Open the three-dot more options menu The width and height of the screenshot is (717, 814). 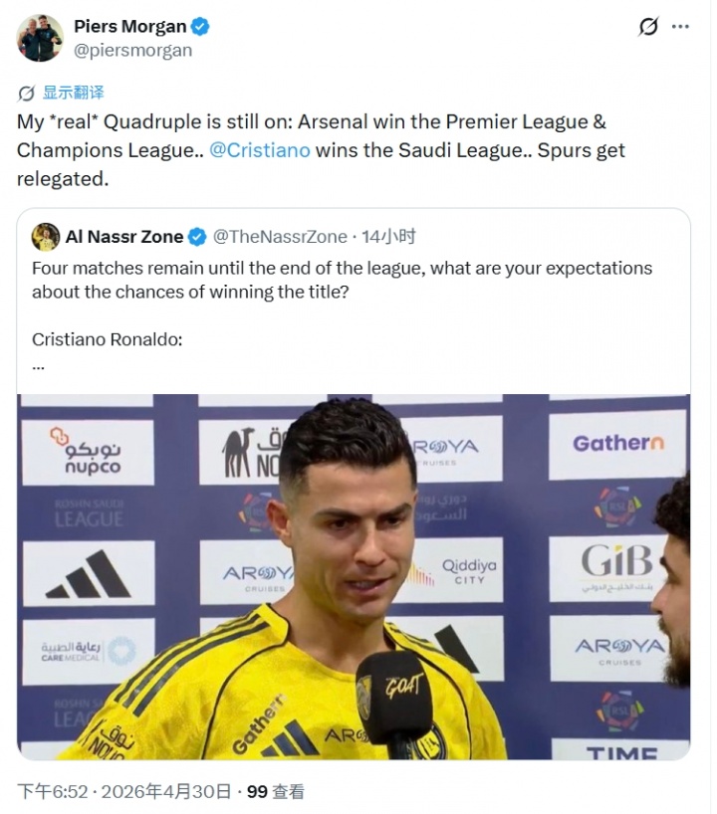pyautogui.click(x=680, y=27)
